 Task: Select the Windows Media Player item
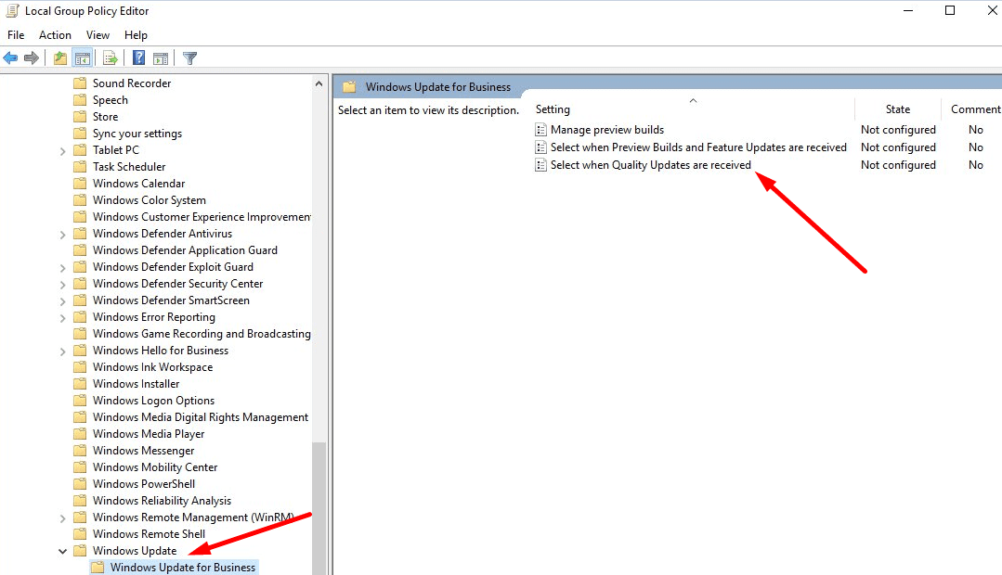[149, 434]
